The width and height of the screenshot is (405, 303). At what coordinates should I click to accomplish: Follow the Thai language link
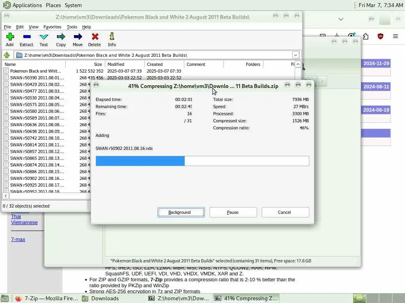(x=16, y=217)
